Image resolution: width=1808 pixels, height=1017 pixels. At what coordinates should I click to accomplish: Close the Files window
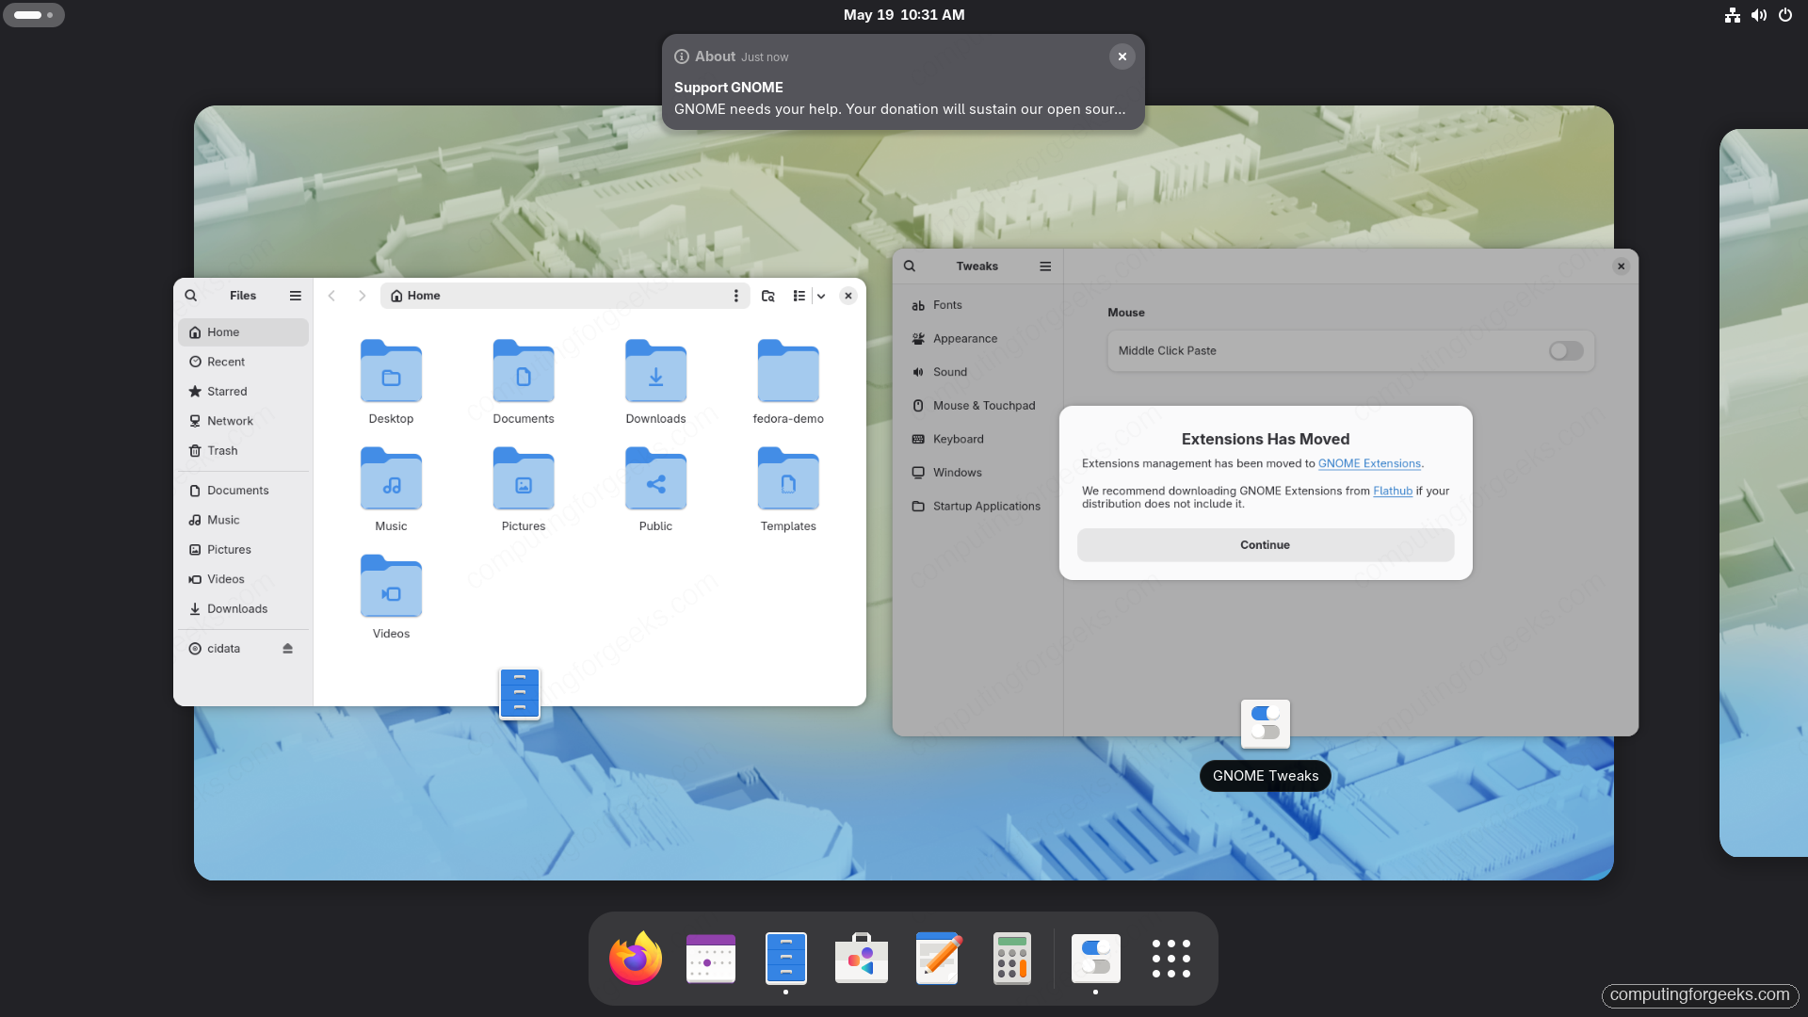click(x=848, y=296)
